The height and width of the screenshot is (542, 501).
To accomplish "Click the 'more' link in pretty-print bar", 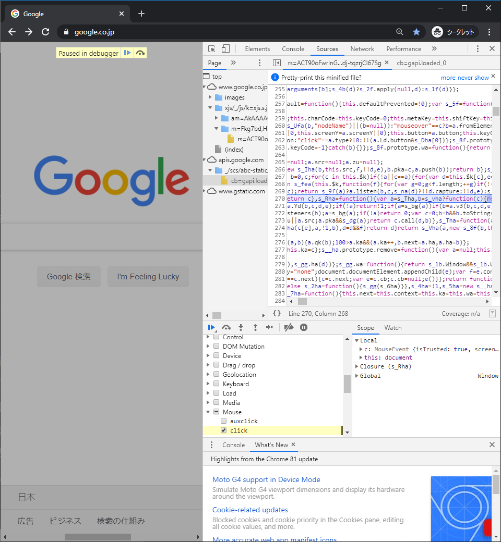I will click(448, 78).
